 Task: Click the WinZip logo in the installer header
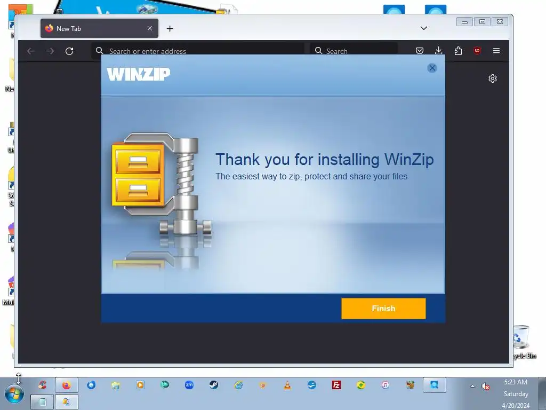138,74
